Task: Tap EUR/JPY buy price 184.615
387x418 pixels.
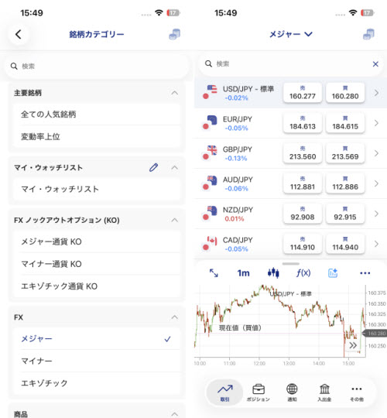Action: click(345, 123)
